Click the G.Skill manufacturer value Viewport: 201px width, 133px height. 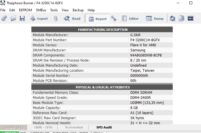(x=135, y=35)
